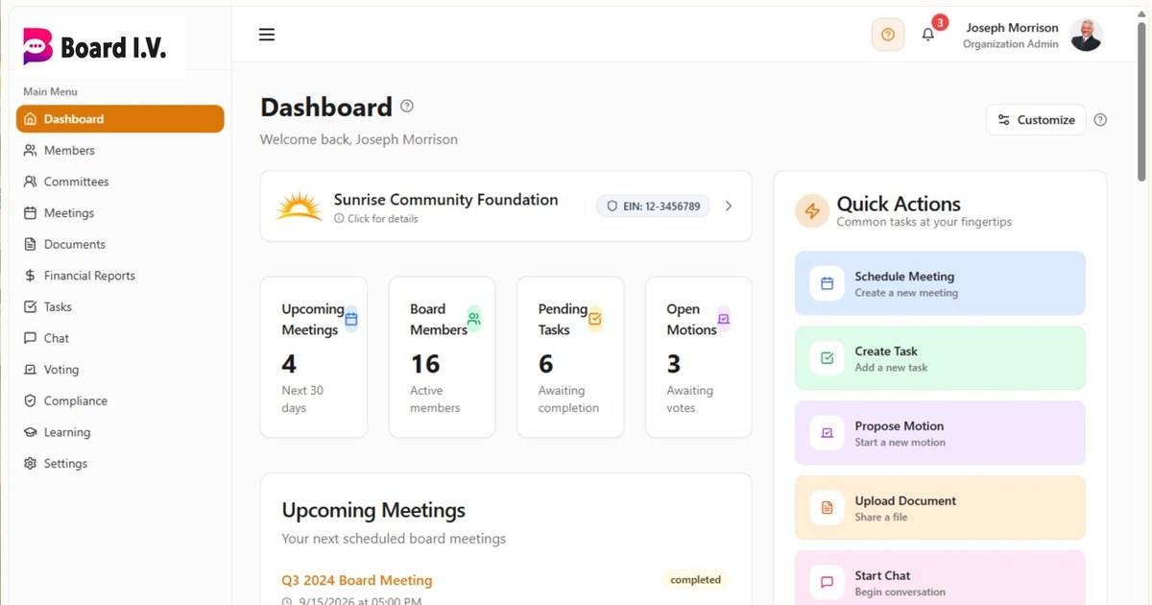Click the Learning graduation cap icon
Screen dimensions: 1152x605
tap(30, 432)
